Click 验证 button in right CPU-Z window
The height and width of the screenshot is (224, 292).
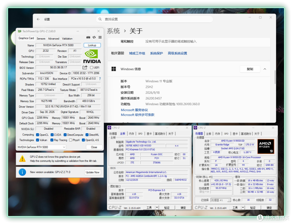253,207
